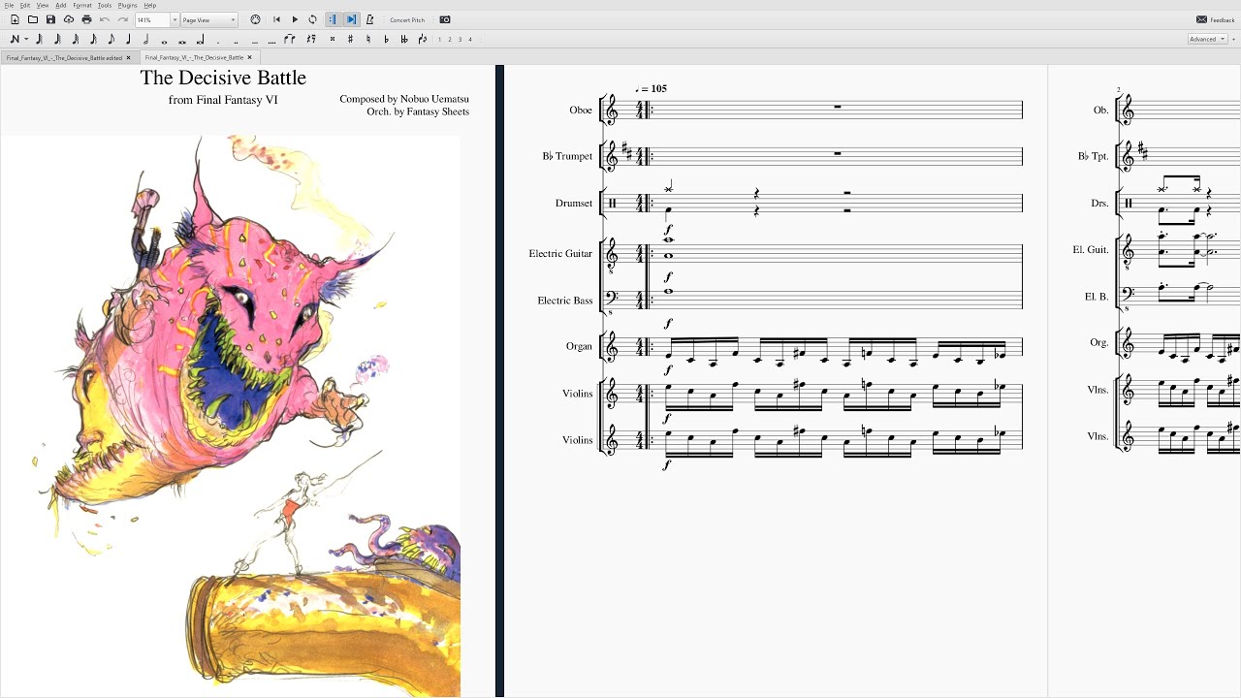The image size is (1241, 698).
Task: Select the longa note duration
Action: [200, 39]
